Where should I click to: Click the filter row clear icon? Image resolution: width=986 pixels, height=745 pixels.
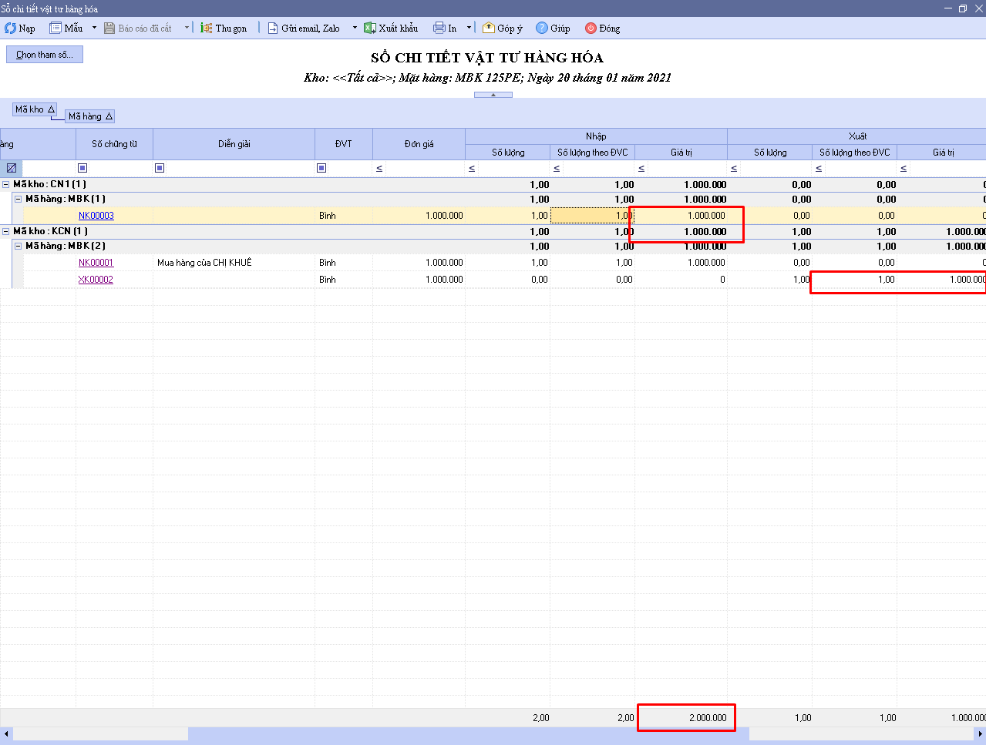(12, 168)
